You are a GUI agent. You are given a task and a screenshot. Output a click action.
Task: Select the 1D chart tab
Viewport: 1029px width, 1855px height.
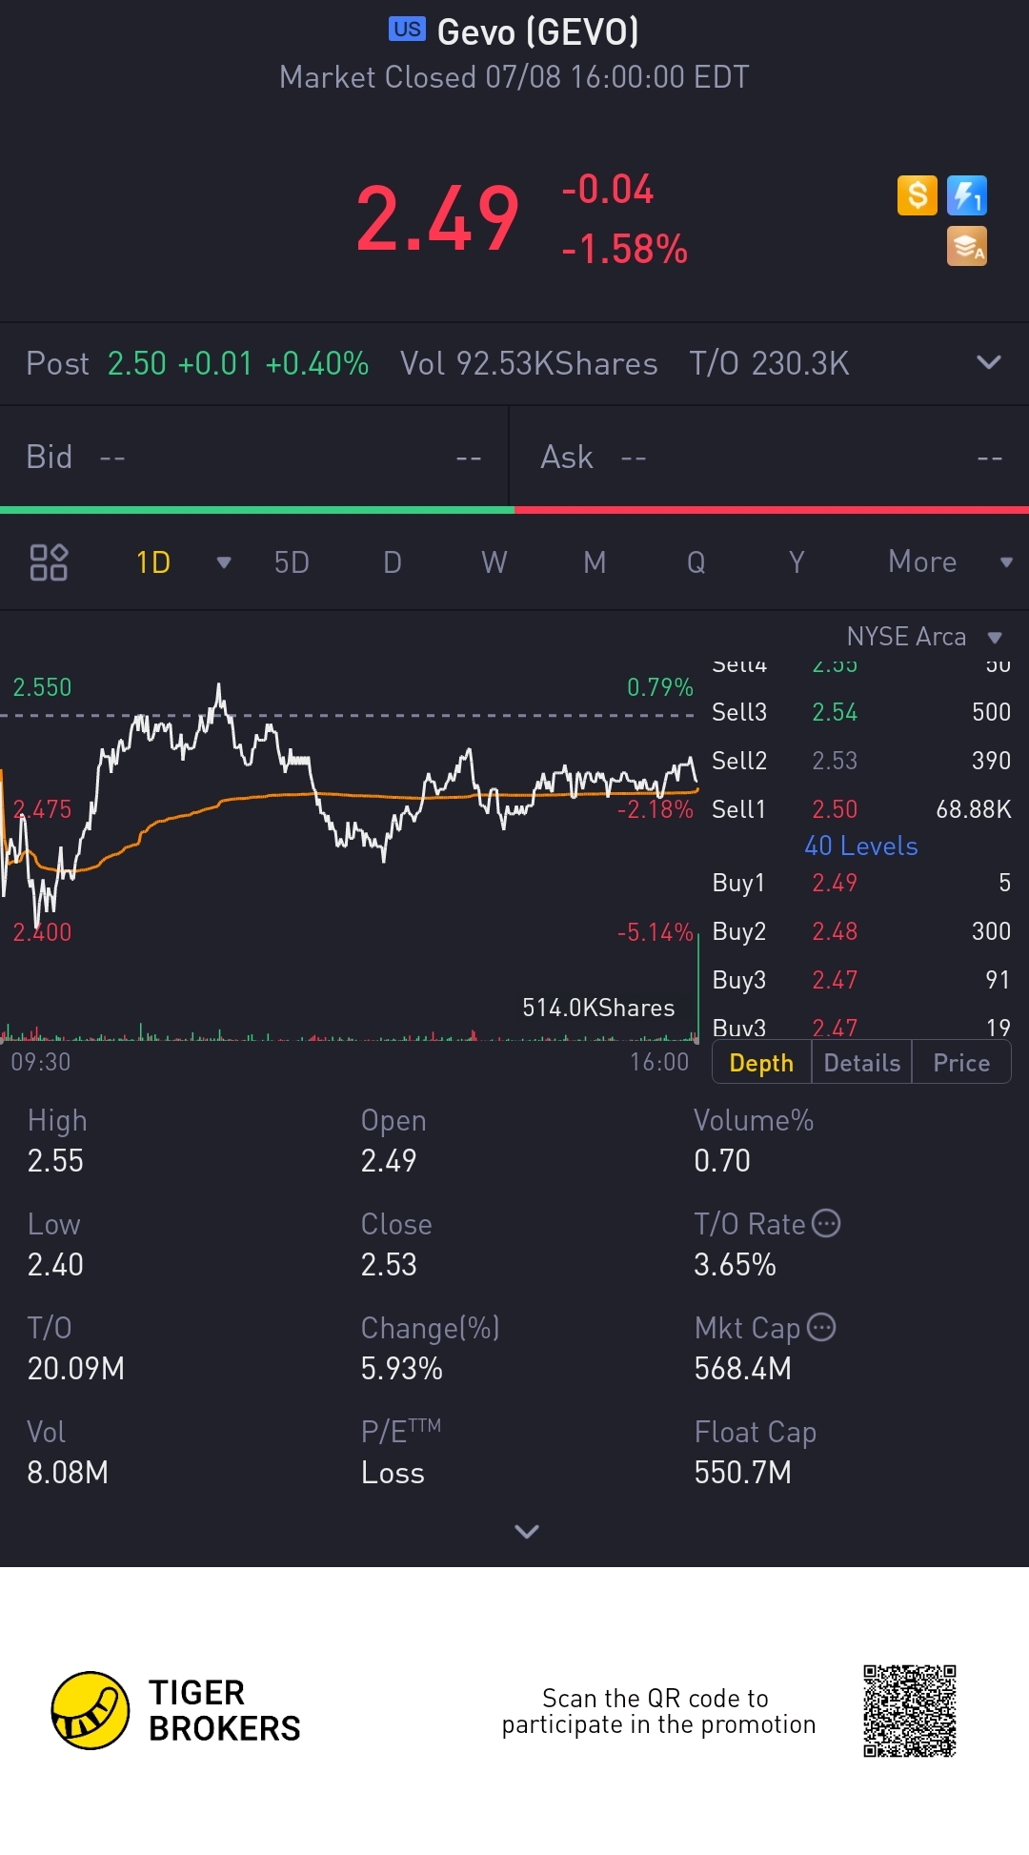click(153, 562)
